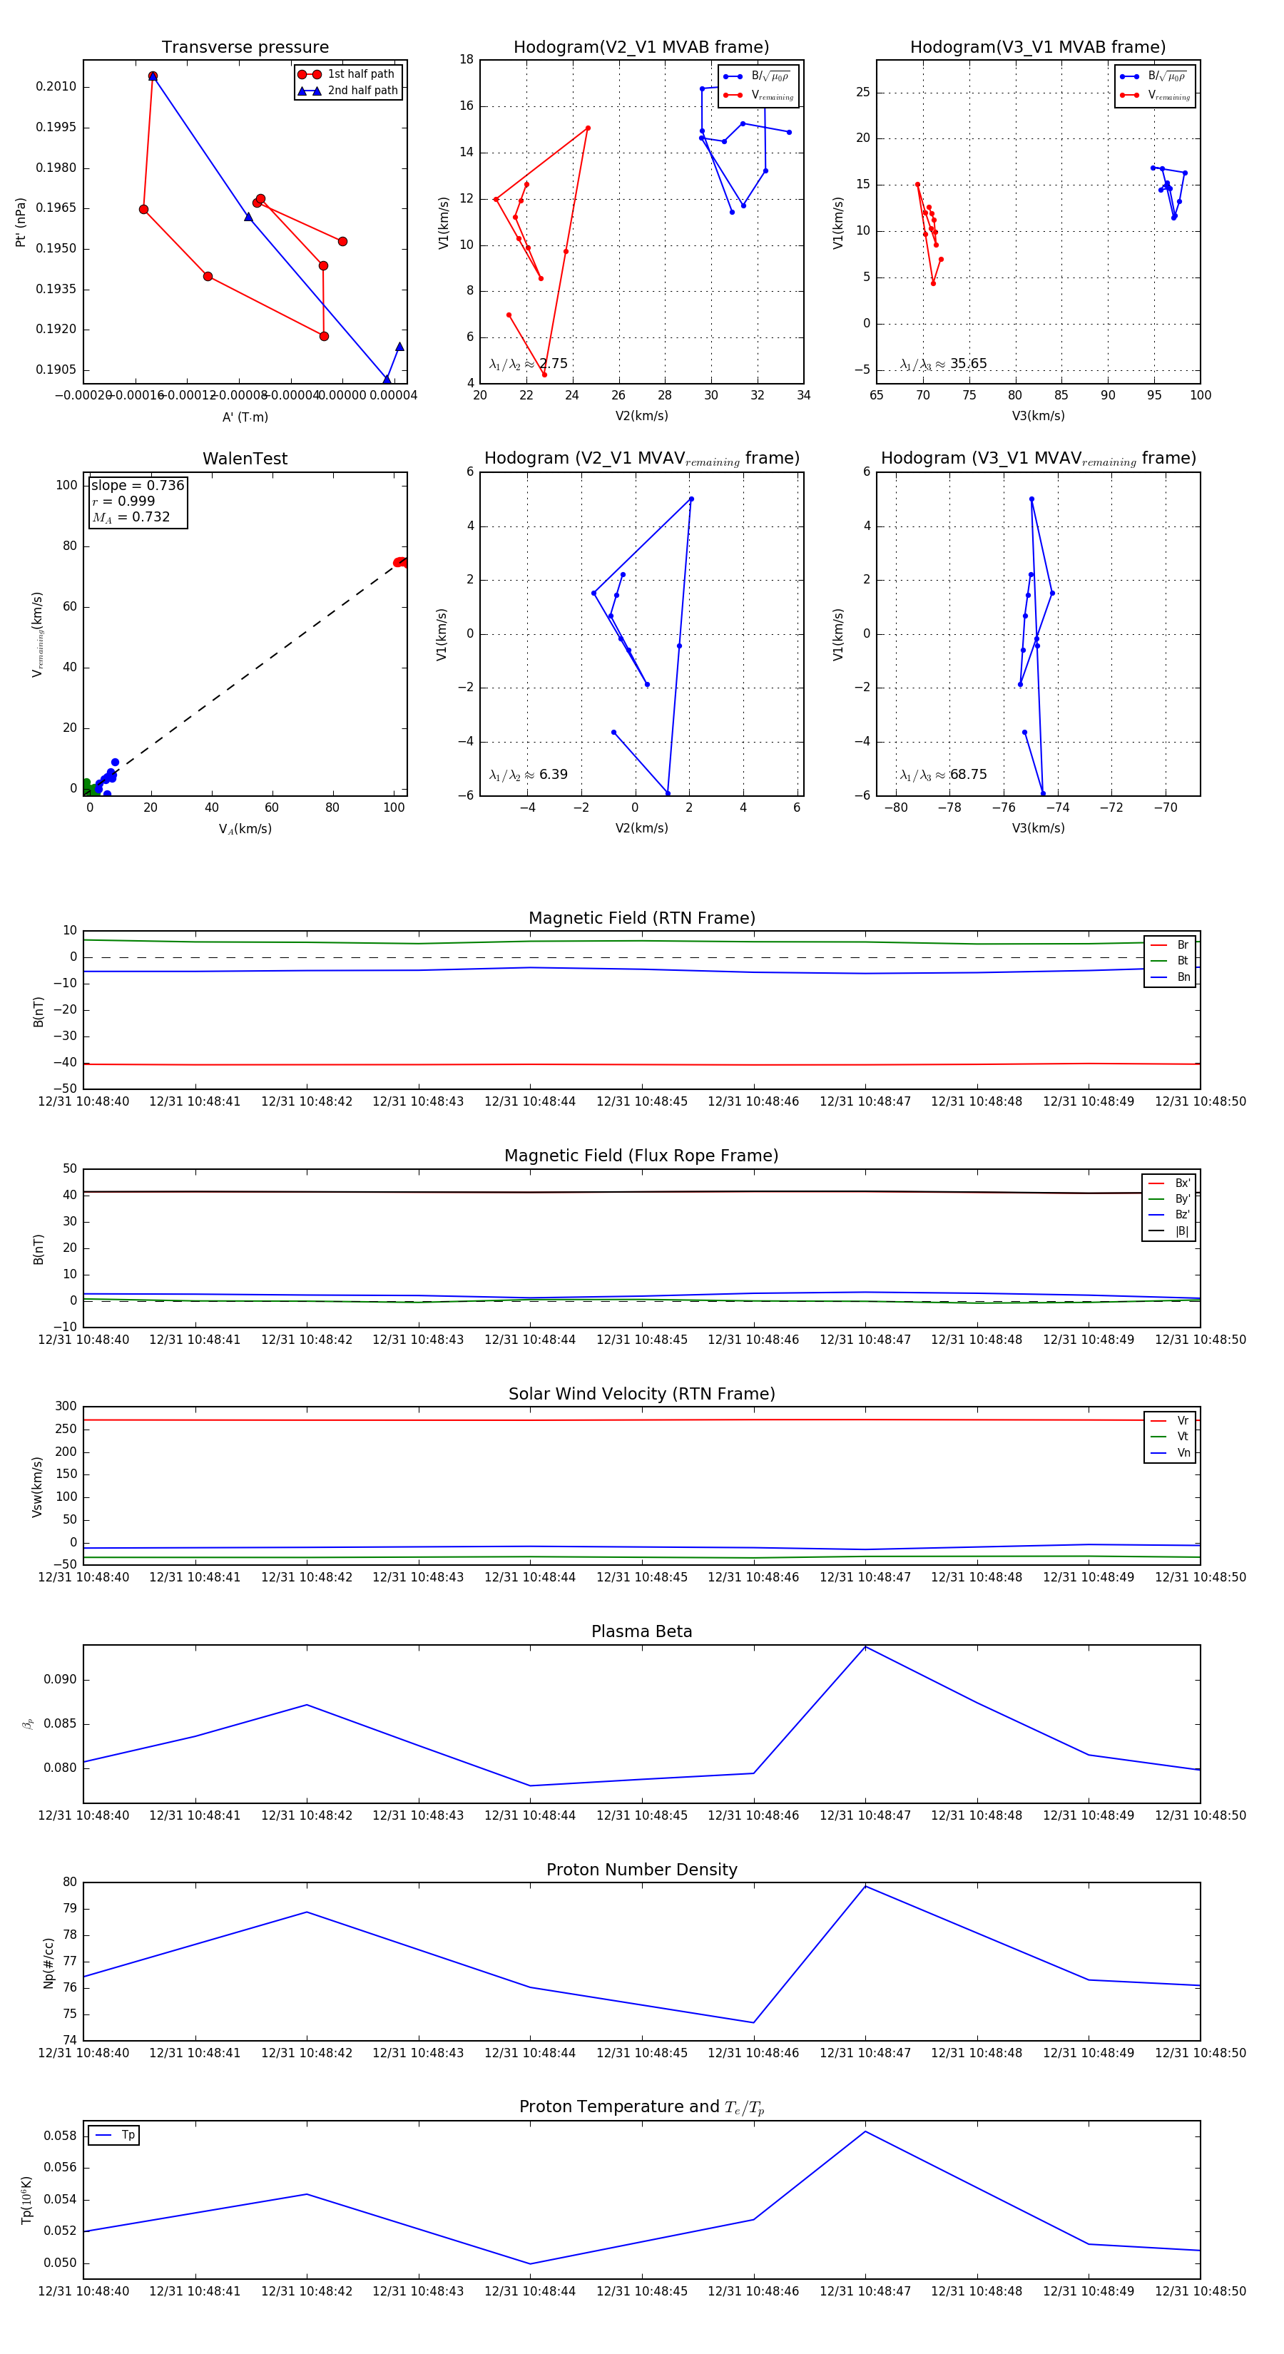This screenshot has width=1284, height=2354.
Task: Click the eigenvalue ratio text "6.39"
Action: point(554,775)
